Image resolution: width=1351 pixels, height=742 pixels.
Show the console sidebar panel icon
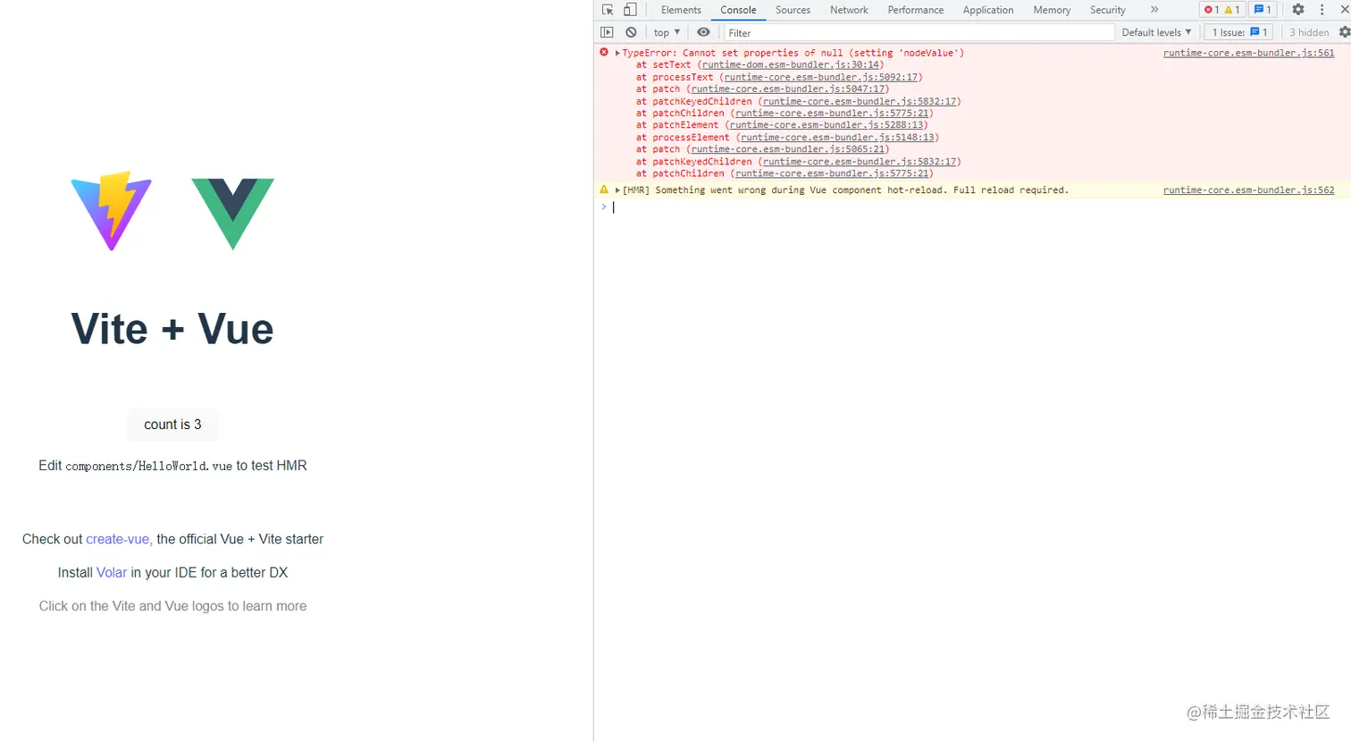608,32
